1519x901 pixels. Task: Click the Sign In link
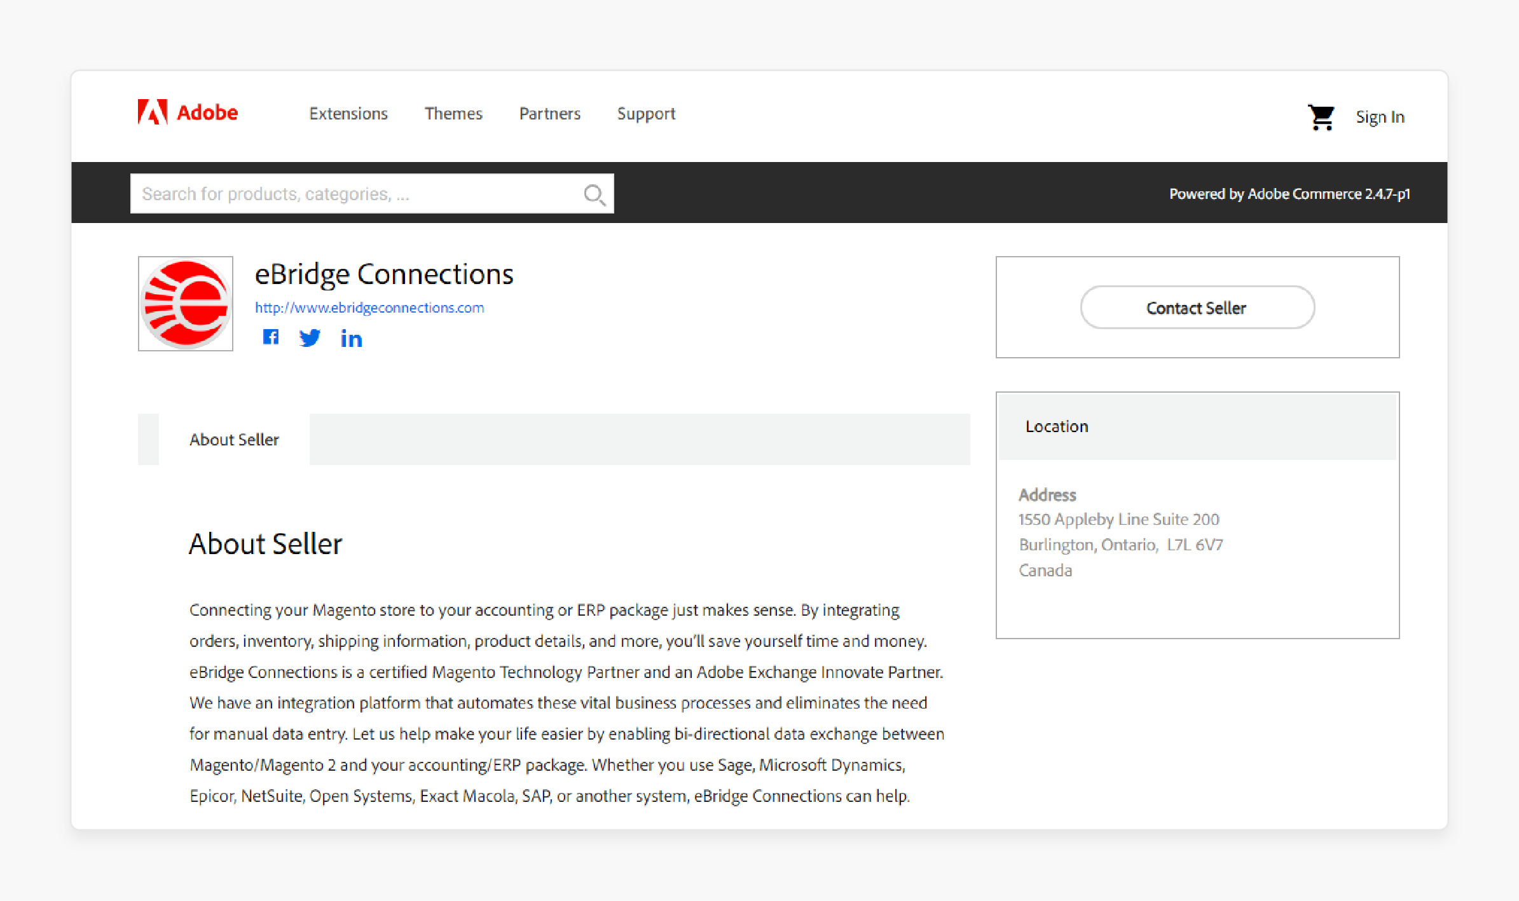pos(1380,117)
